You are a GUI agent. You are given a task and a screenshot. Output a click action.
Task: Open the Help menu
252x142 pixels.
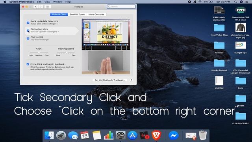tap(68, 2)
